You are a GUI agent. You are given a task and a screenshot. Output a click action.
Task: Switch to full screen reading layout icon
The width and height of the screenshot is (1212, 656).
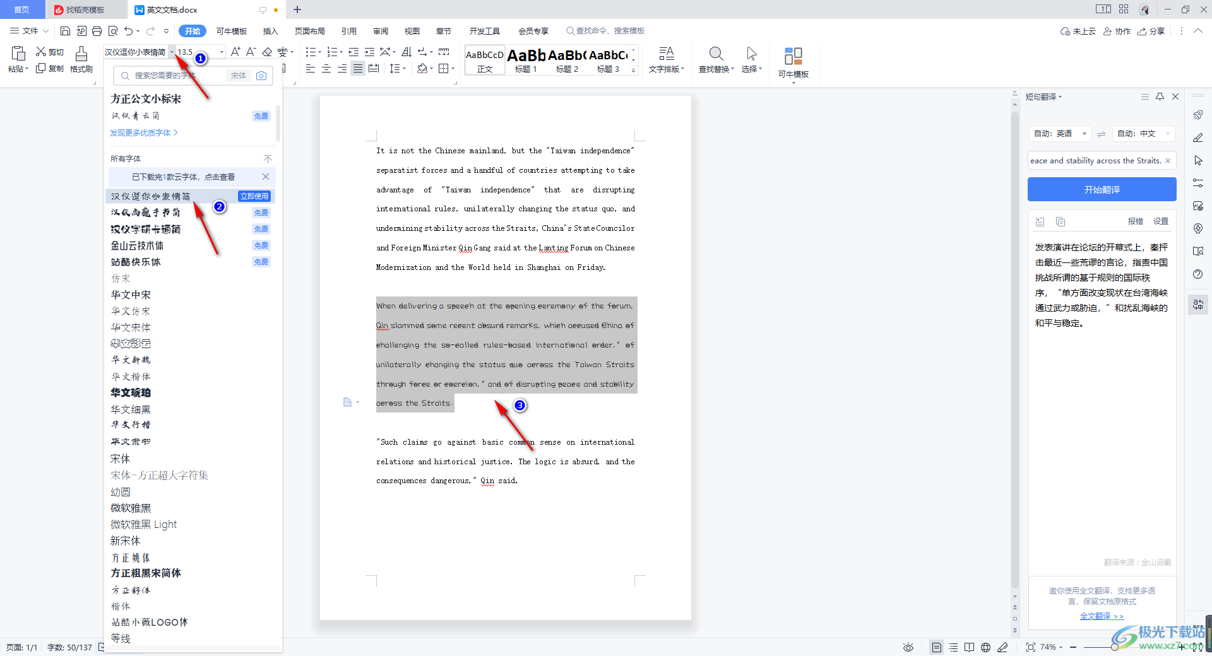click(x=969, y=647)
